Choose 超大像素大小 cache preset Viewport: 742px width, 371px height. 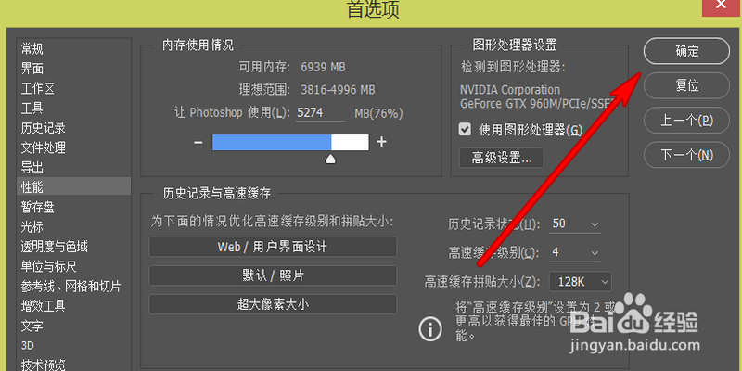tap(273, 304)
